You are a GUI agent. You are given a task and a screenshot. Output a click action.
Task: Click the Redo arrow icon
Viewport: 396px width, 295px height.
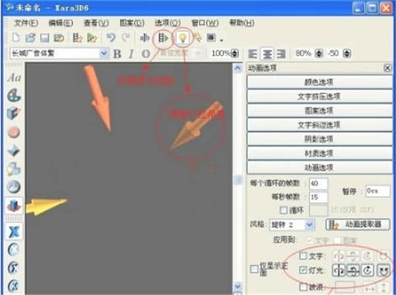click(x=125, y=38)
